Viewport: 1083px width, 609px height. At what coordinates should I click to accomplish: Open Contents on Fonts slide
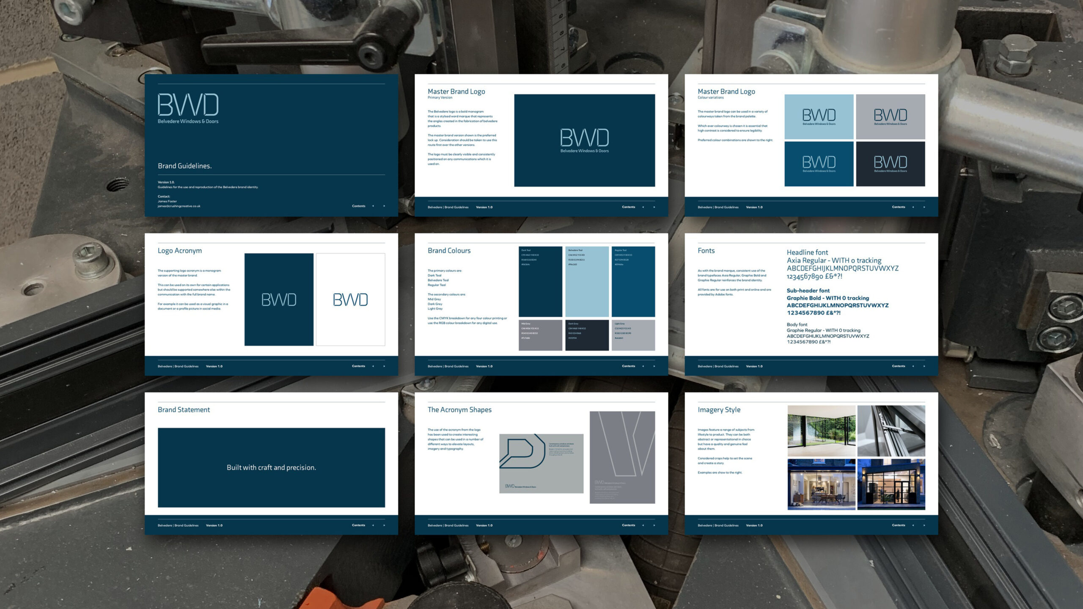click(x=899, y=366)
